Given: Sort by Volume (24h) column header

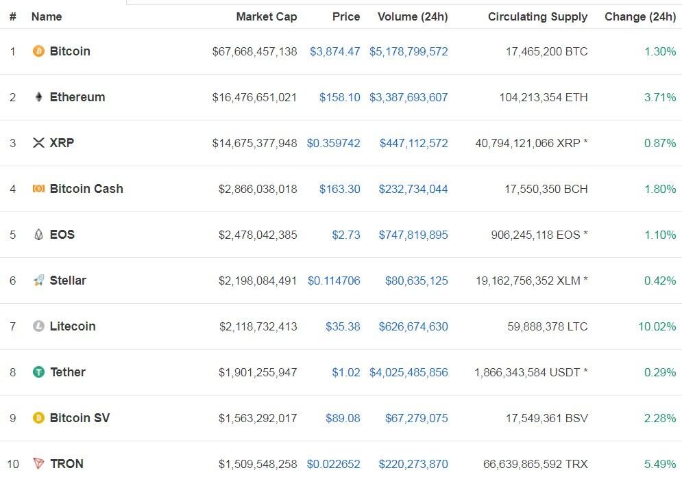Looking at the screenshot, I should coord(412,16).
